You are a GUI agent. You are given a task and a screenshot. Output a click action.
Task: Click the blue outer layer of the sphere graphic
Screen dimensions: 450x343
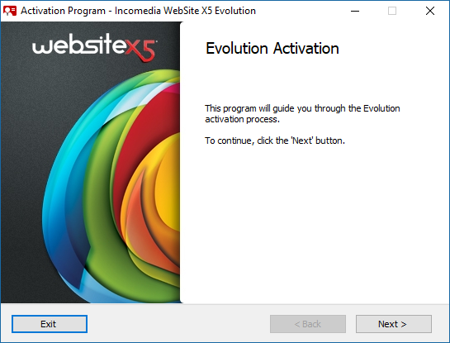point(62,201)
